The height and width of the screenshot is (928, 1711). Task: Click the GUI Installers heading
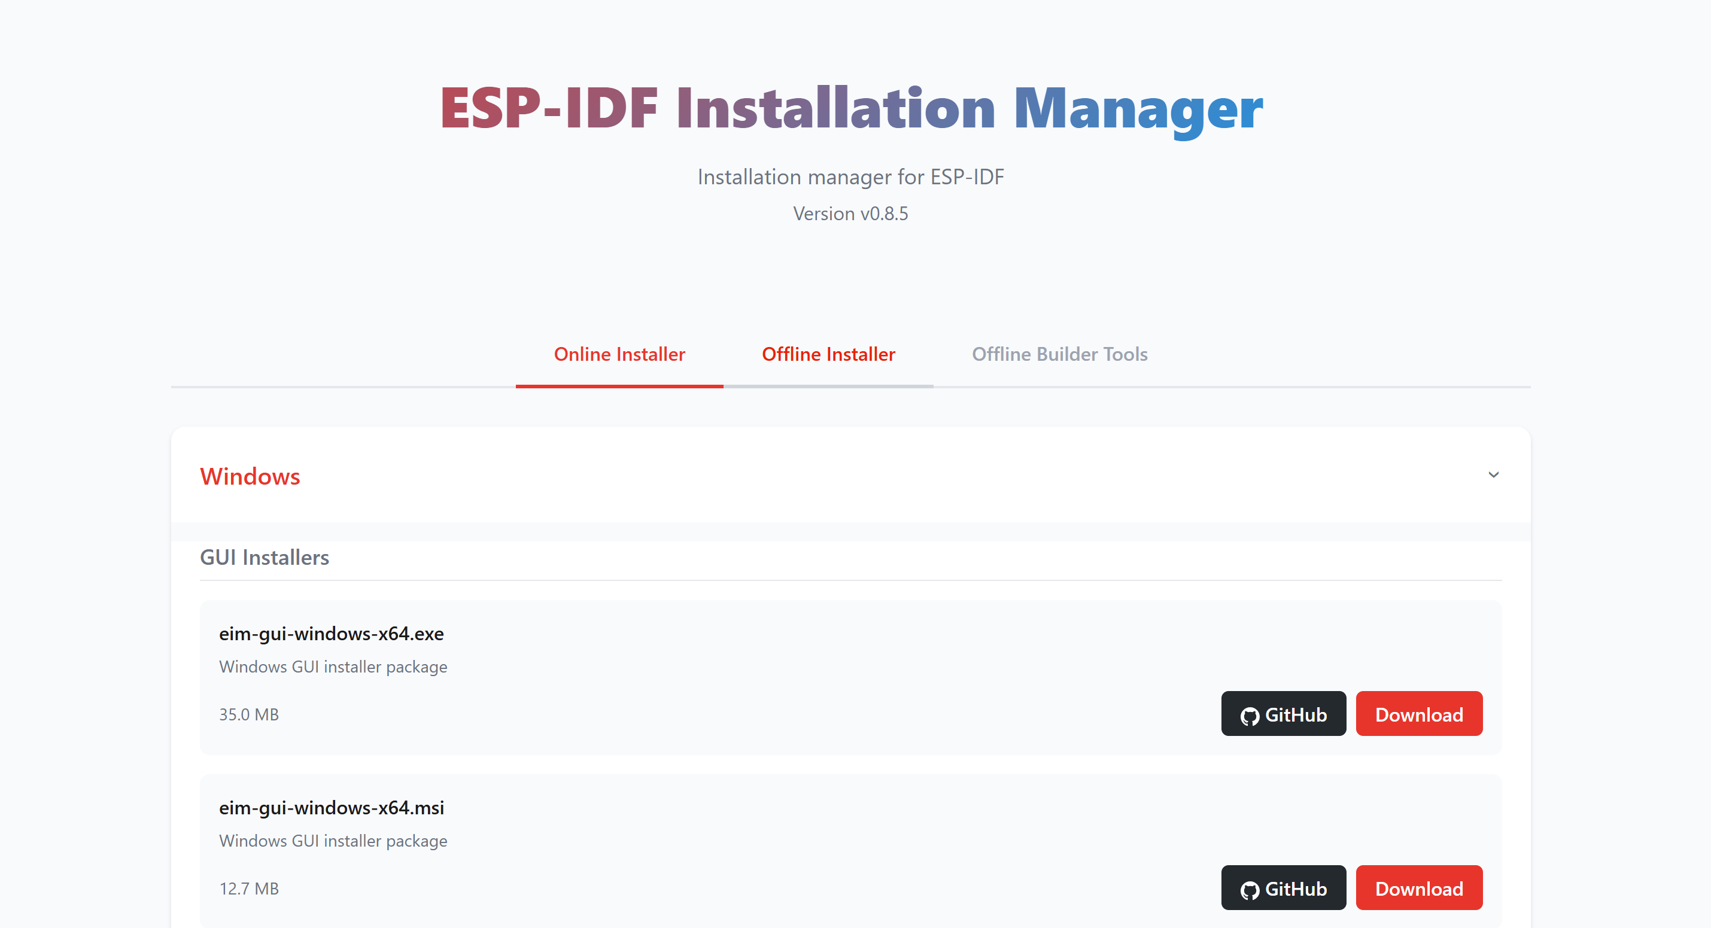[x=265, y=557]
